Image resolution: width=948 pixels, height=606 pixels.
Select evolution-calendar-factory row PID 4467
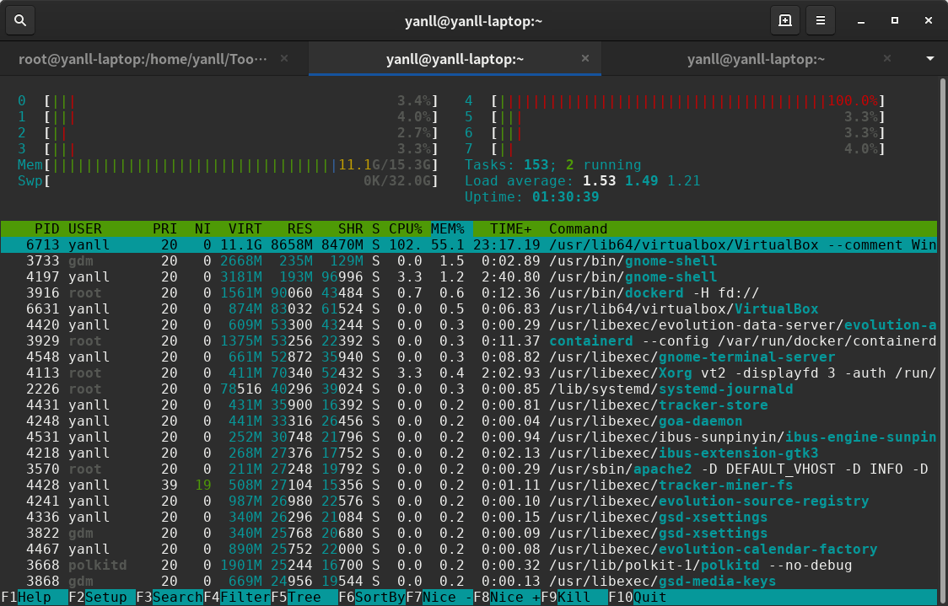pos(469,550)
